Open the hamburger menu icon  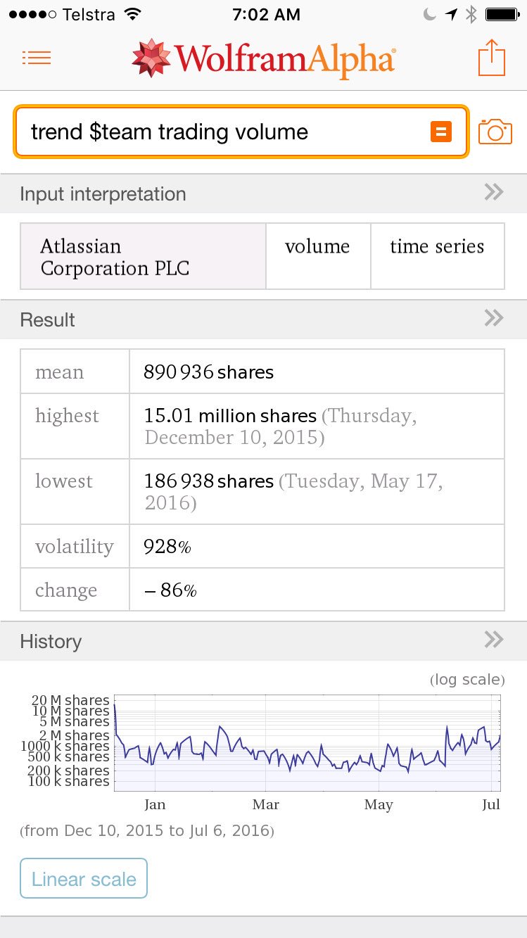tap(37, 58)
